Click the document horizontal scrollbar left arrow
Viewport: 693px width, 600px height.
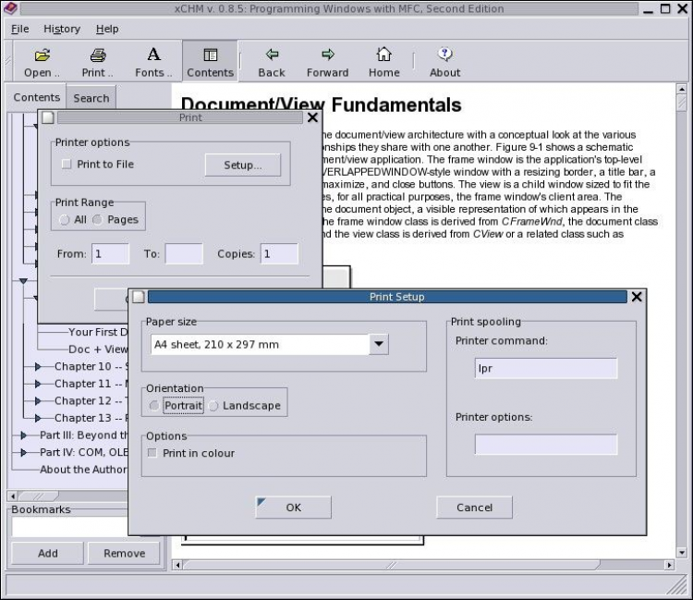pyautogui.click(x=177, y=565)
